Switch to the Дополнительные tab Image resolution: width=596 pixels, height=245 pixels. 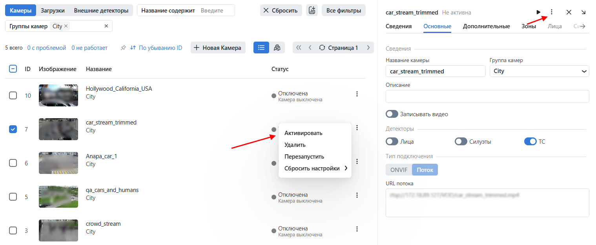tap(486, 26)
